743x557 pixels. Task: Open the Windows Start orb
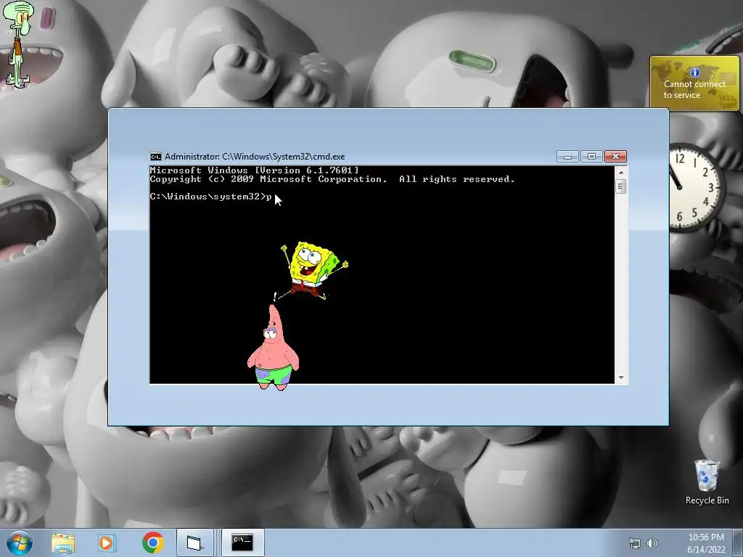pyautogui.click(x=20, y=542)
